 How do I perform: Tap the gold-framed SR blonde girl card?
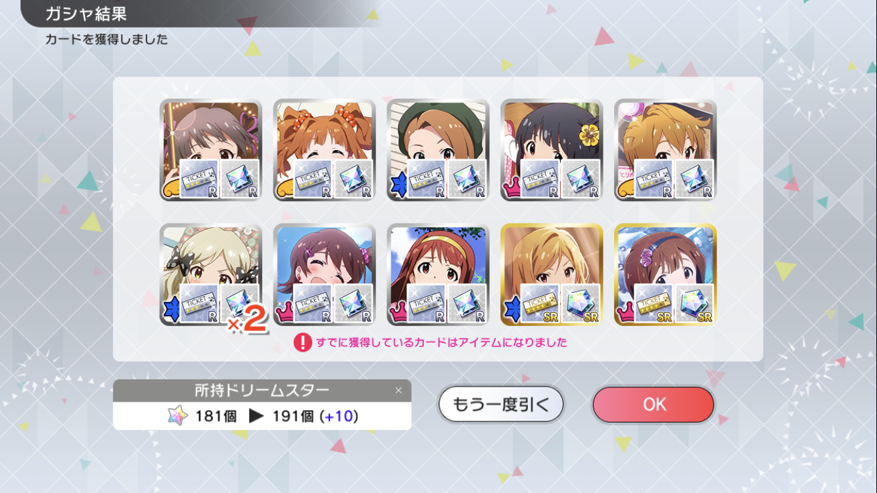(x=552, y=274)
